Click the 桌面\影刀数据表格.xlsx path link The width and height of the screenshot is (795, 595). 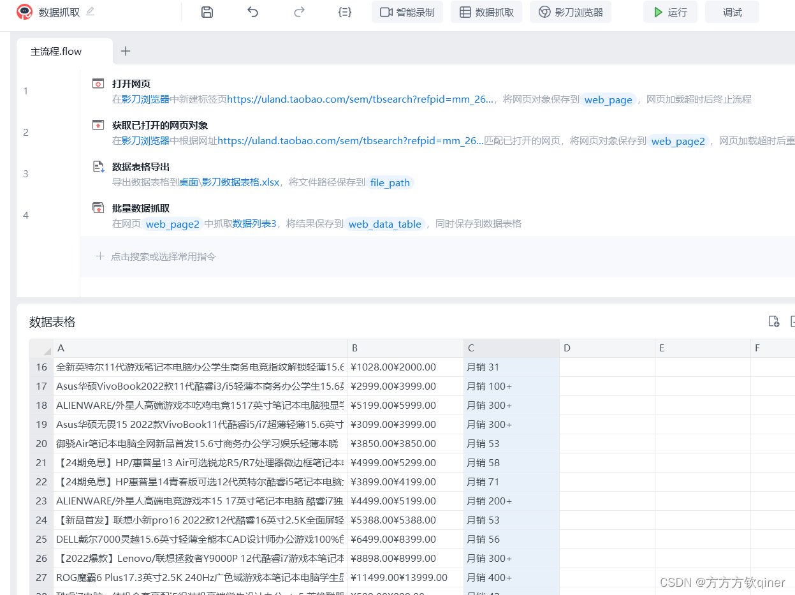click(x=230, y=182)
